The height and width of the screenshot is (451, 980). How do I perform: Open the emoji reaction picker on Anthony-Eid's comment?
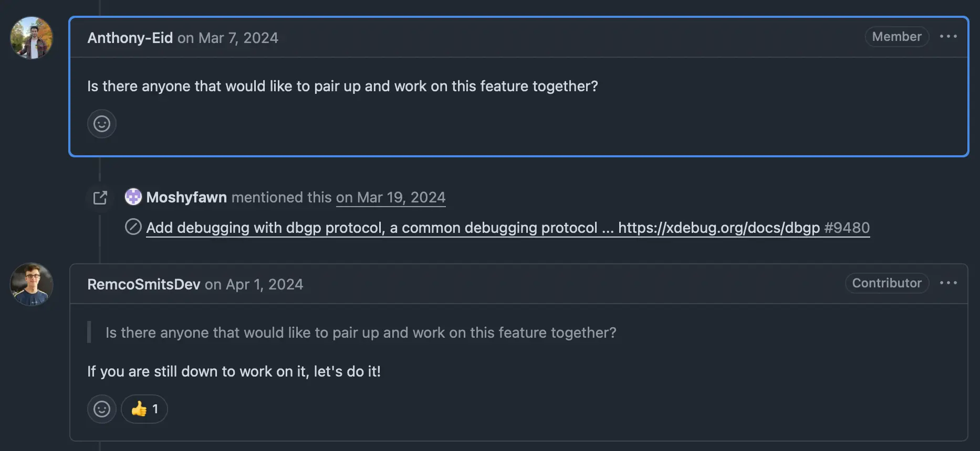(101, 124)
